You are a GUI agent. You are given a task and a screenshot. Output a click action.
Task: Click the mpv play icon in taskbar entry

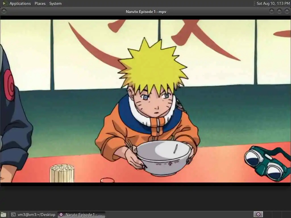(x=61, y=215)
